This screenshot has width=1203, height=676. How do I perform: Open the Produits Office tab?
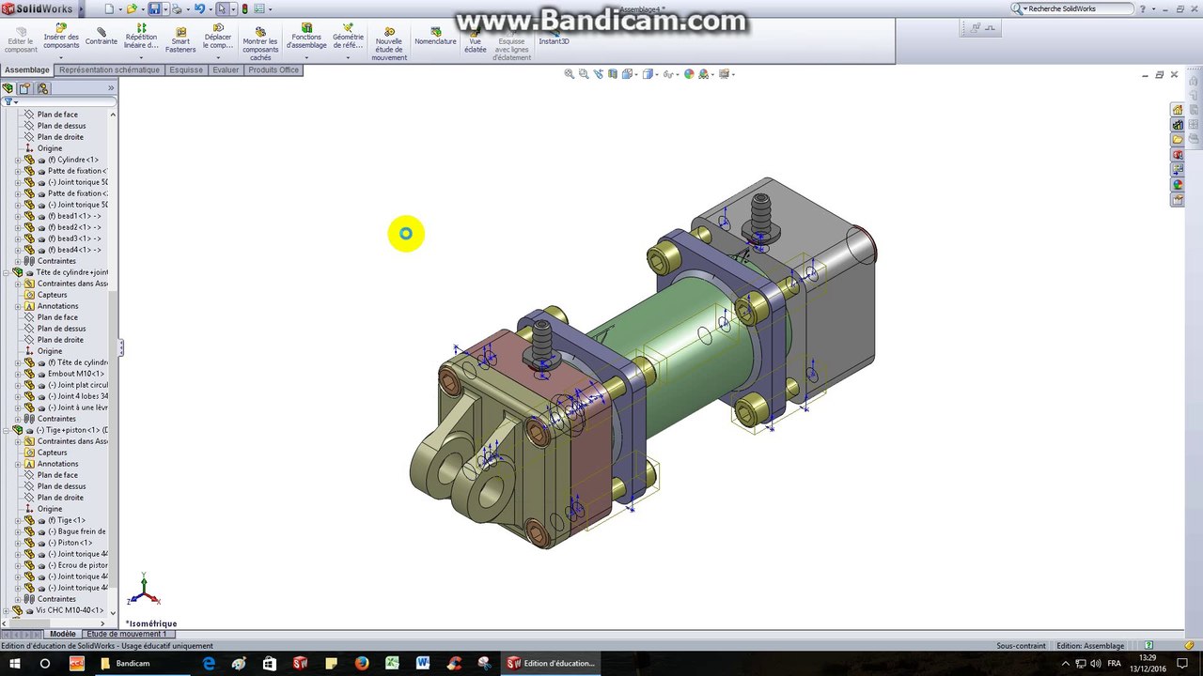pyautogui.click(x=273, y=70)
